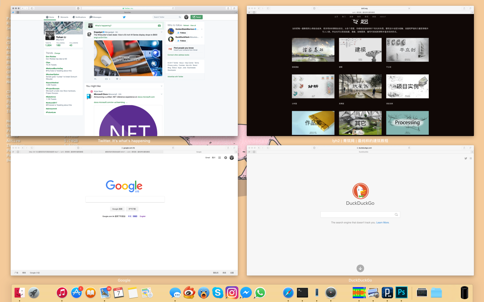Viewport: 484px width, 302px height.
Task: Click the Gmail link on Google page
Action: [208, 158]
